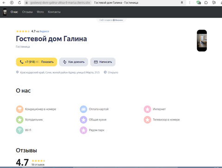Screen dimensions: 222x168
Task: Go back with the browser back arrow
Action: point(4,3)
